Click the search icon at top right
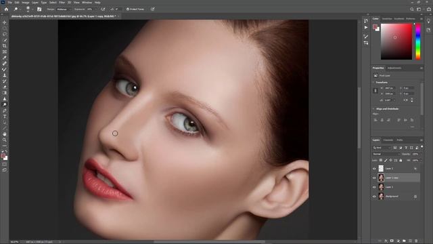 click(412, 9)
